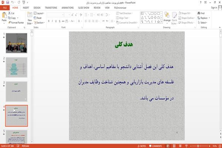Switch to the INSERT tab
This screenshot has height=148, width=222.
[x=26, y=8]
